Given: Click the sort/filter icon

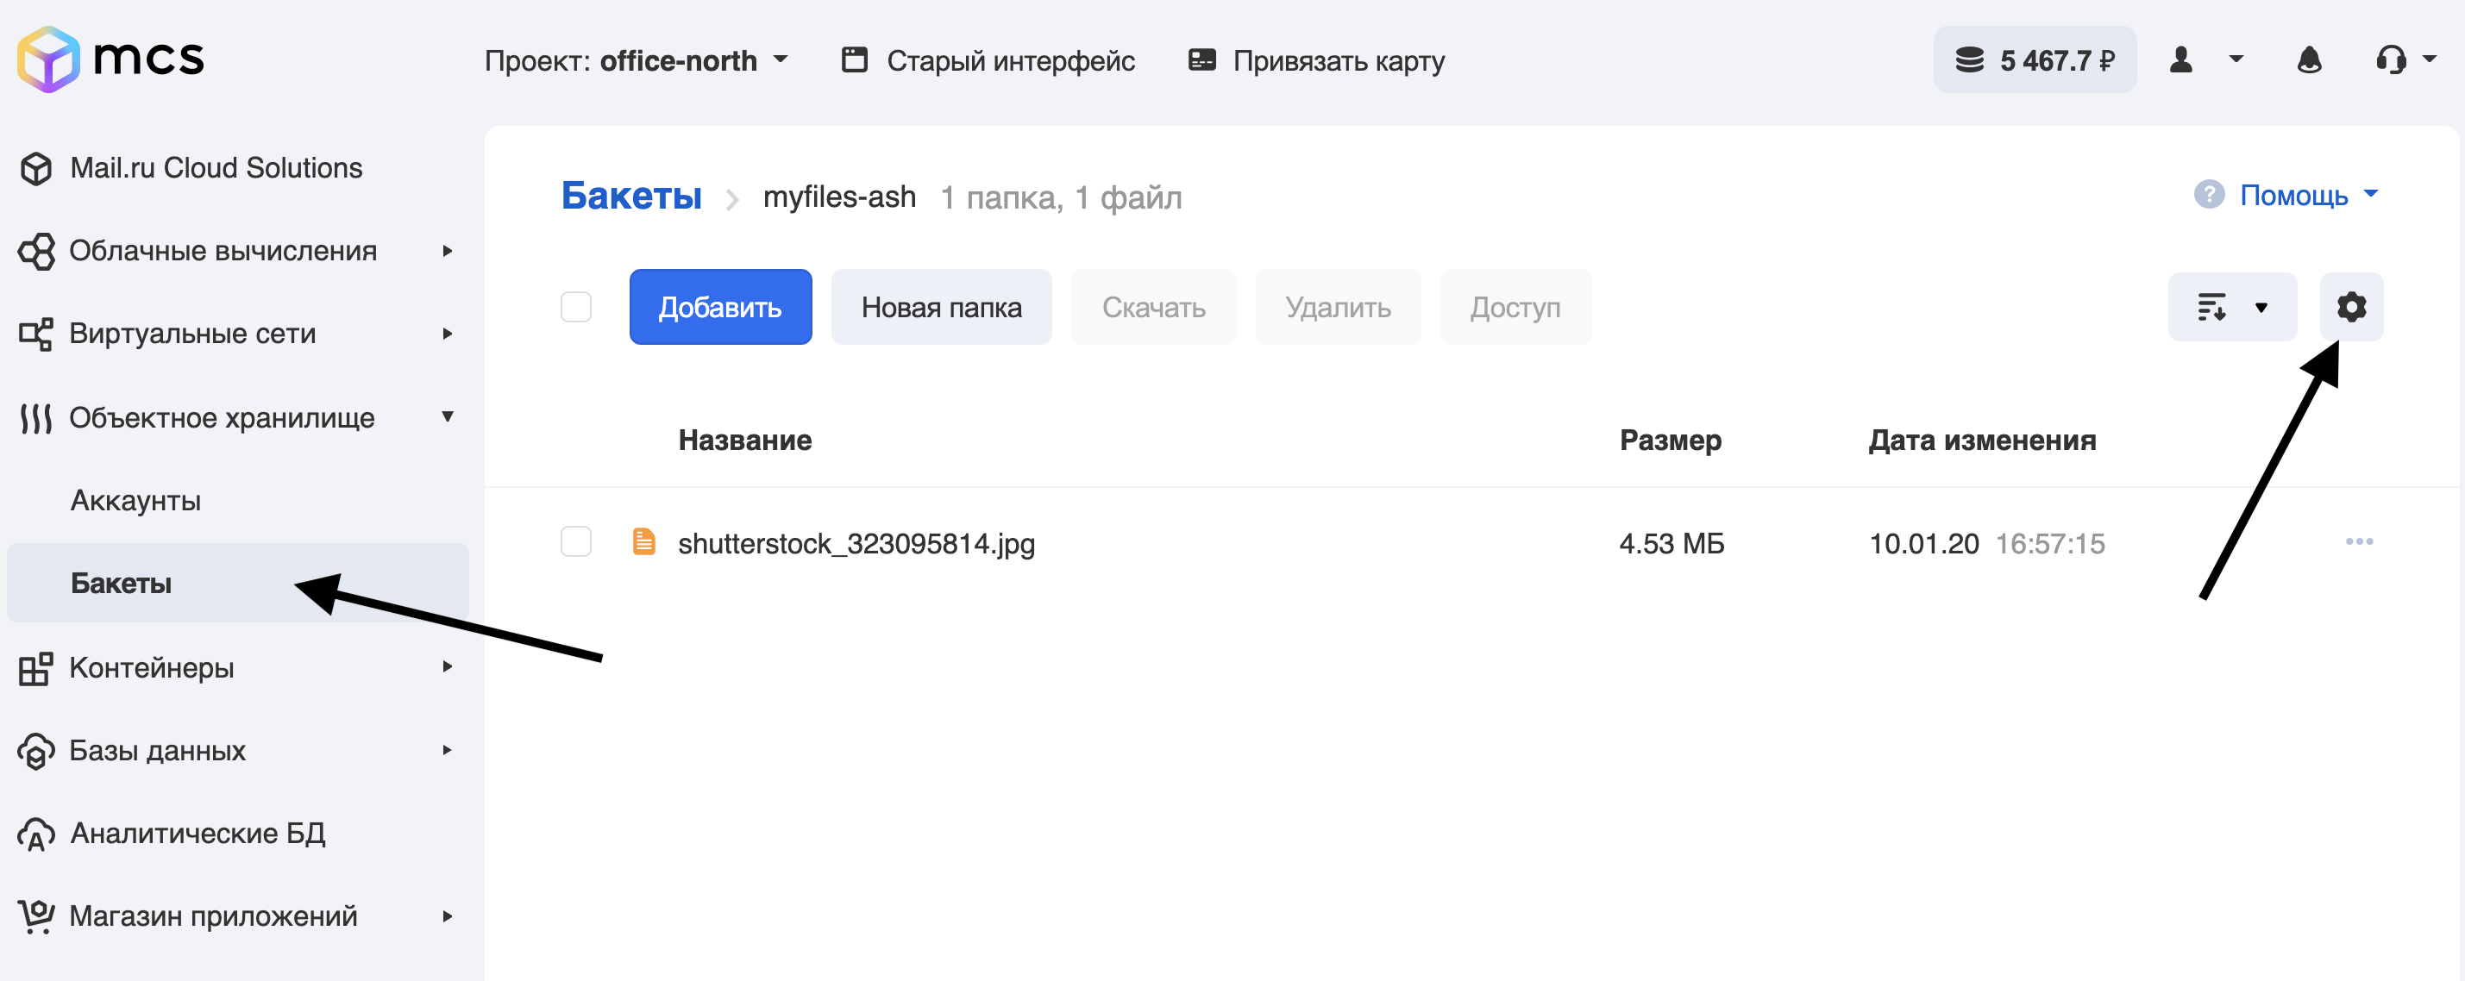Looking at the screenshot, I should [2211, 307].
